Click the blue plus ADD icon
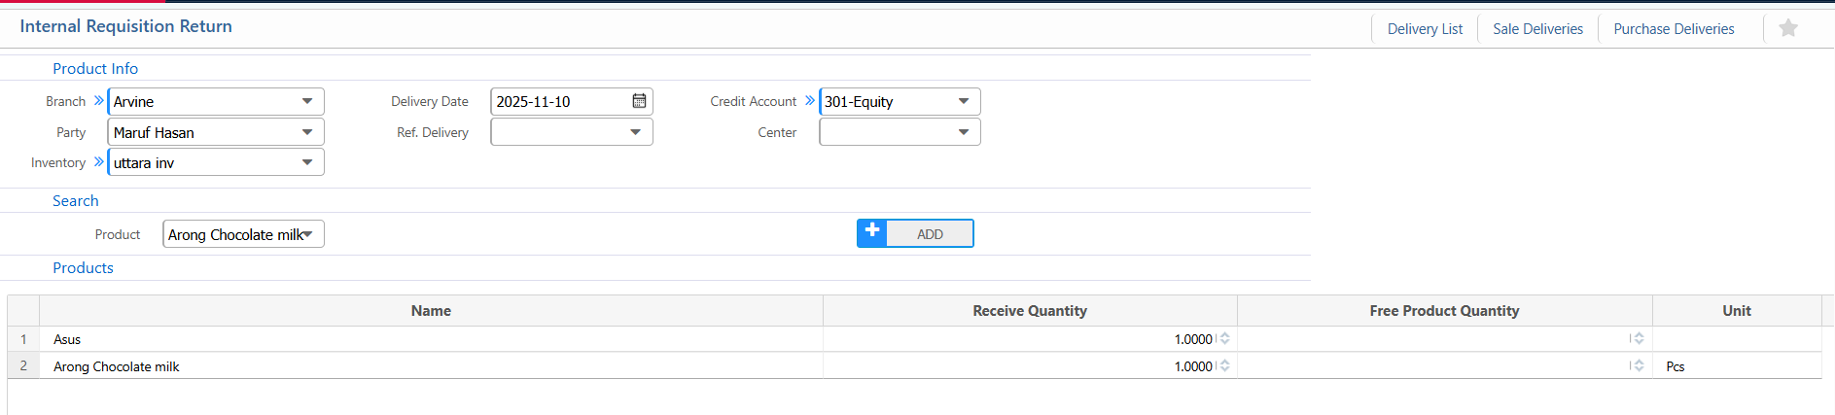1835x415 pixels. [x=872, y=232]
